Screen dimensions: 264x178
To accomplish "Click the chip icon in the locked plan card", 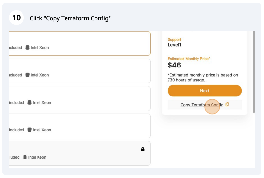I will 25,157.
